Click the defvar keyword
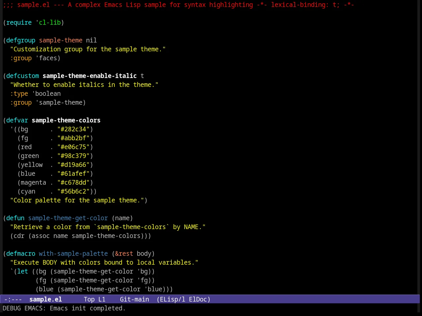This screenshot has width=422, height=316. (x=17, y=120)
